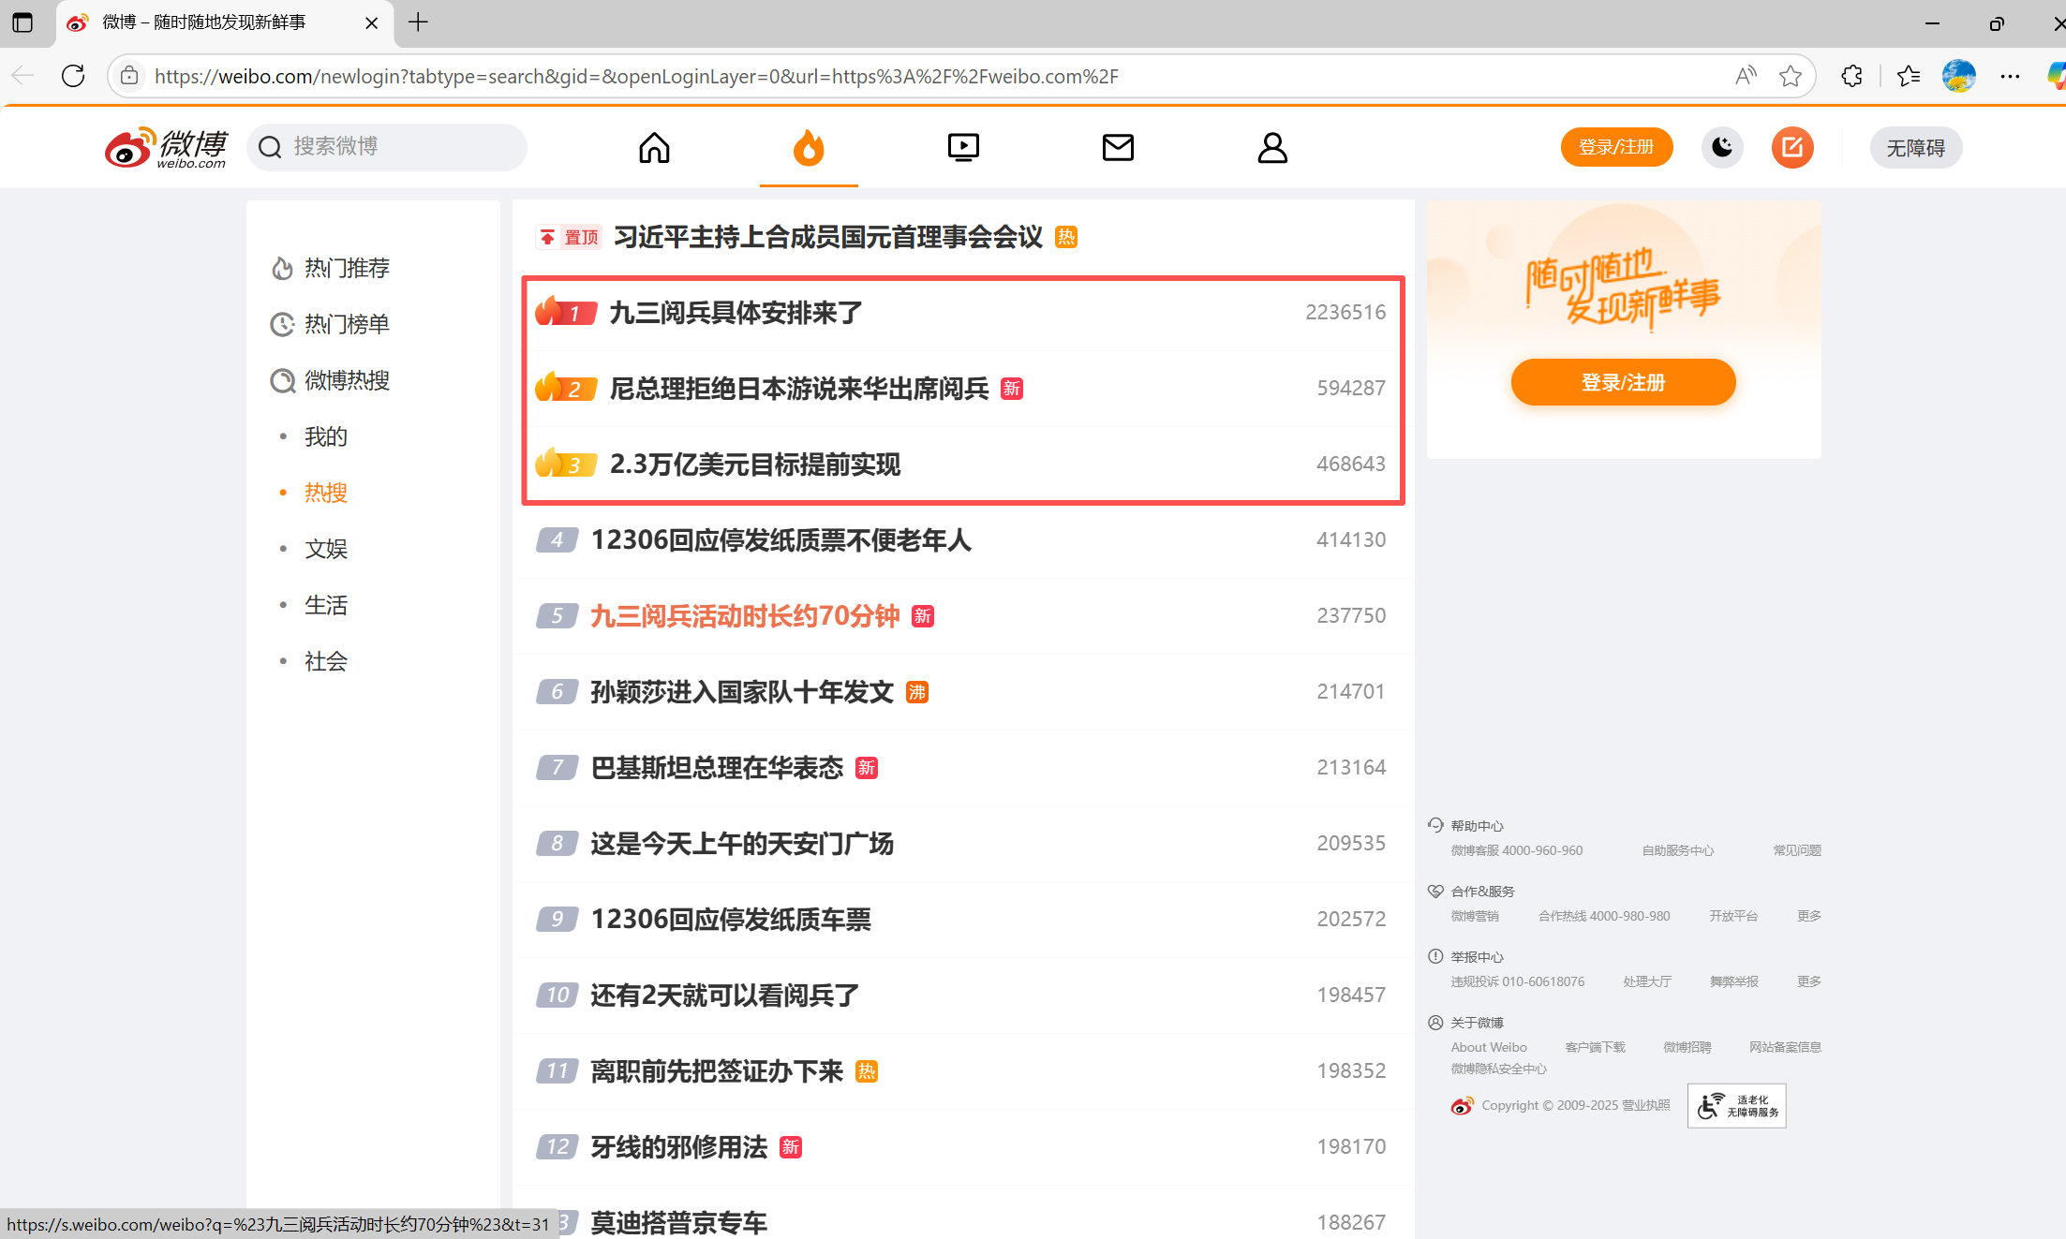Open browser settings ellipsis menu

pos(2010,77)
